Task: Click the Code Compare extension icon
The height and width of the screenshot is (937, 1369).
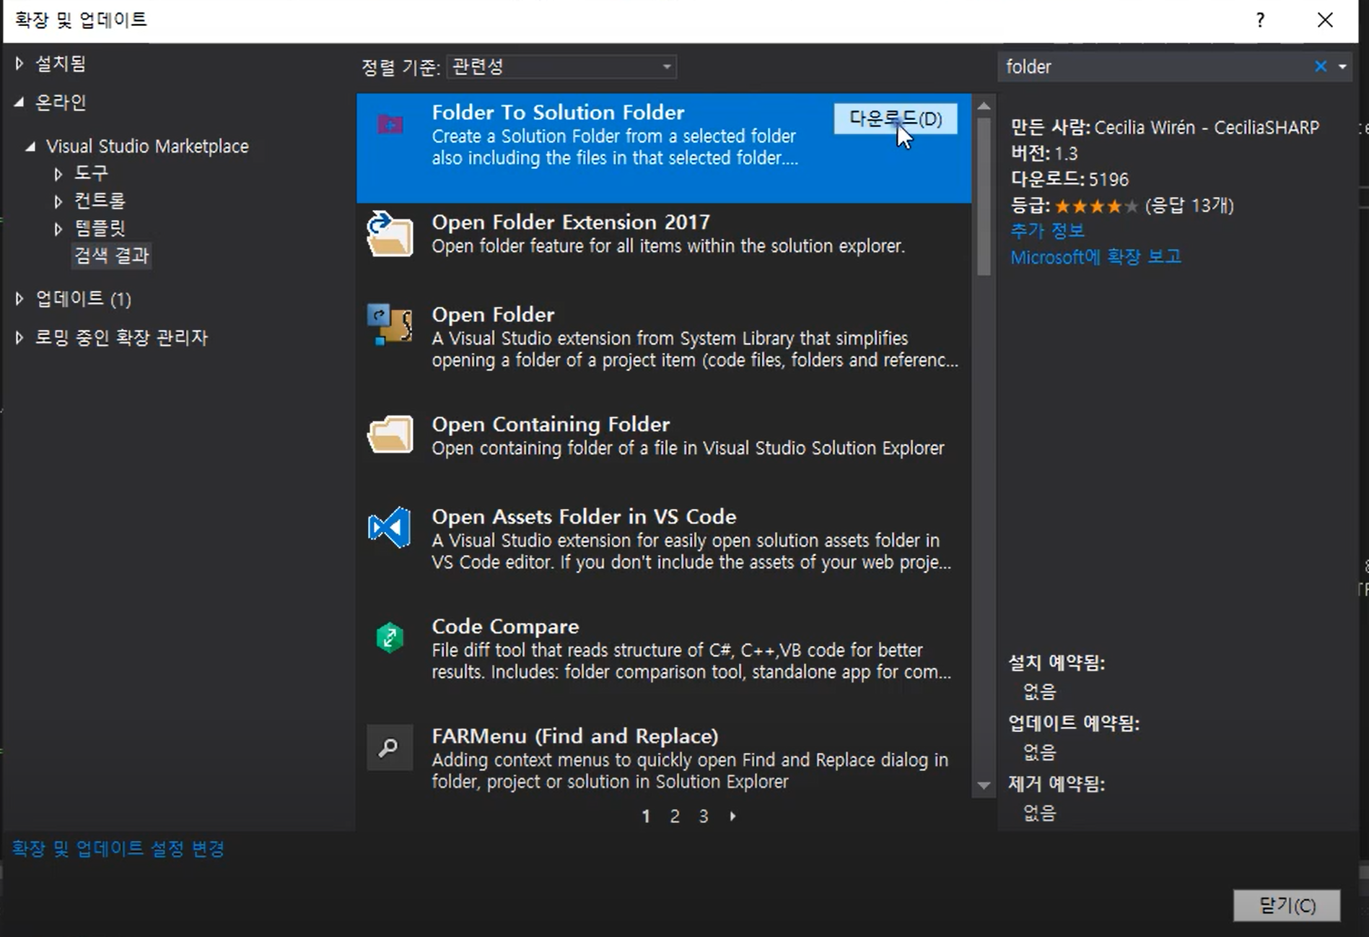Action: click(x=390, y=637)
